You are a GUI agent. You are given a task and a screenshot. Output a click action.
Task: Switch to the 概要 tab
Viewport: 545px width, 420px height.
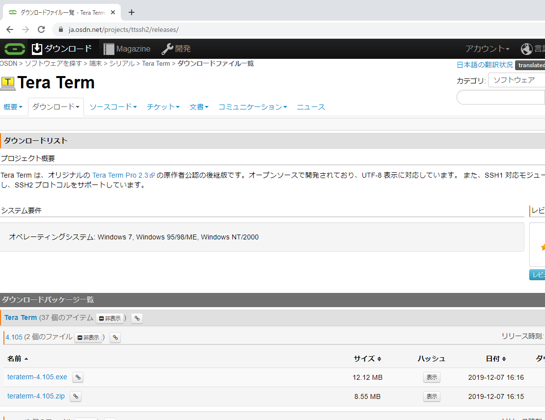click(12, 106)
